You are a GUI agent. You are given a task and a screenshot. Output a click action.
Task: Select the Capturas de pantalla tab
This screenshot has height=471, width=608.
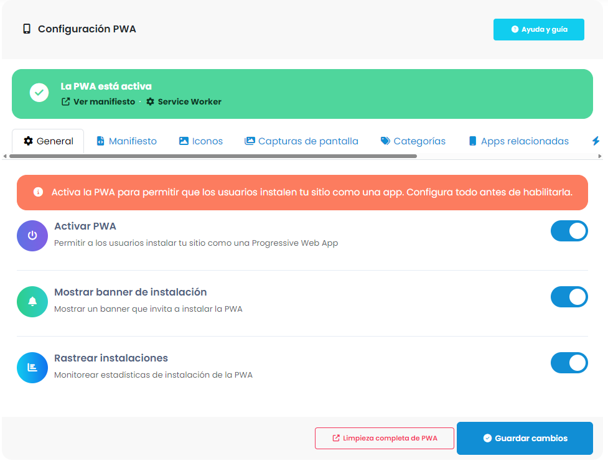click(301, 141)
